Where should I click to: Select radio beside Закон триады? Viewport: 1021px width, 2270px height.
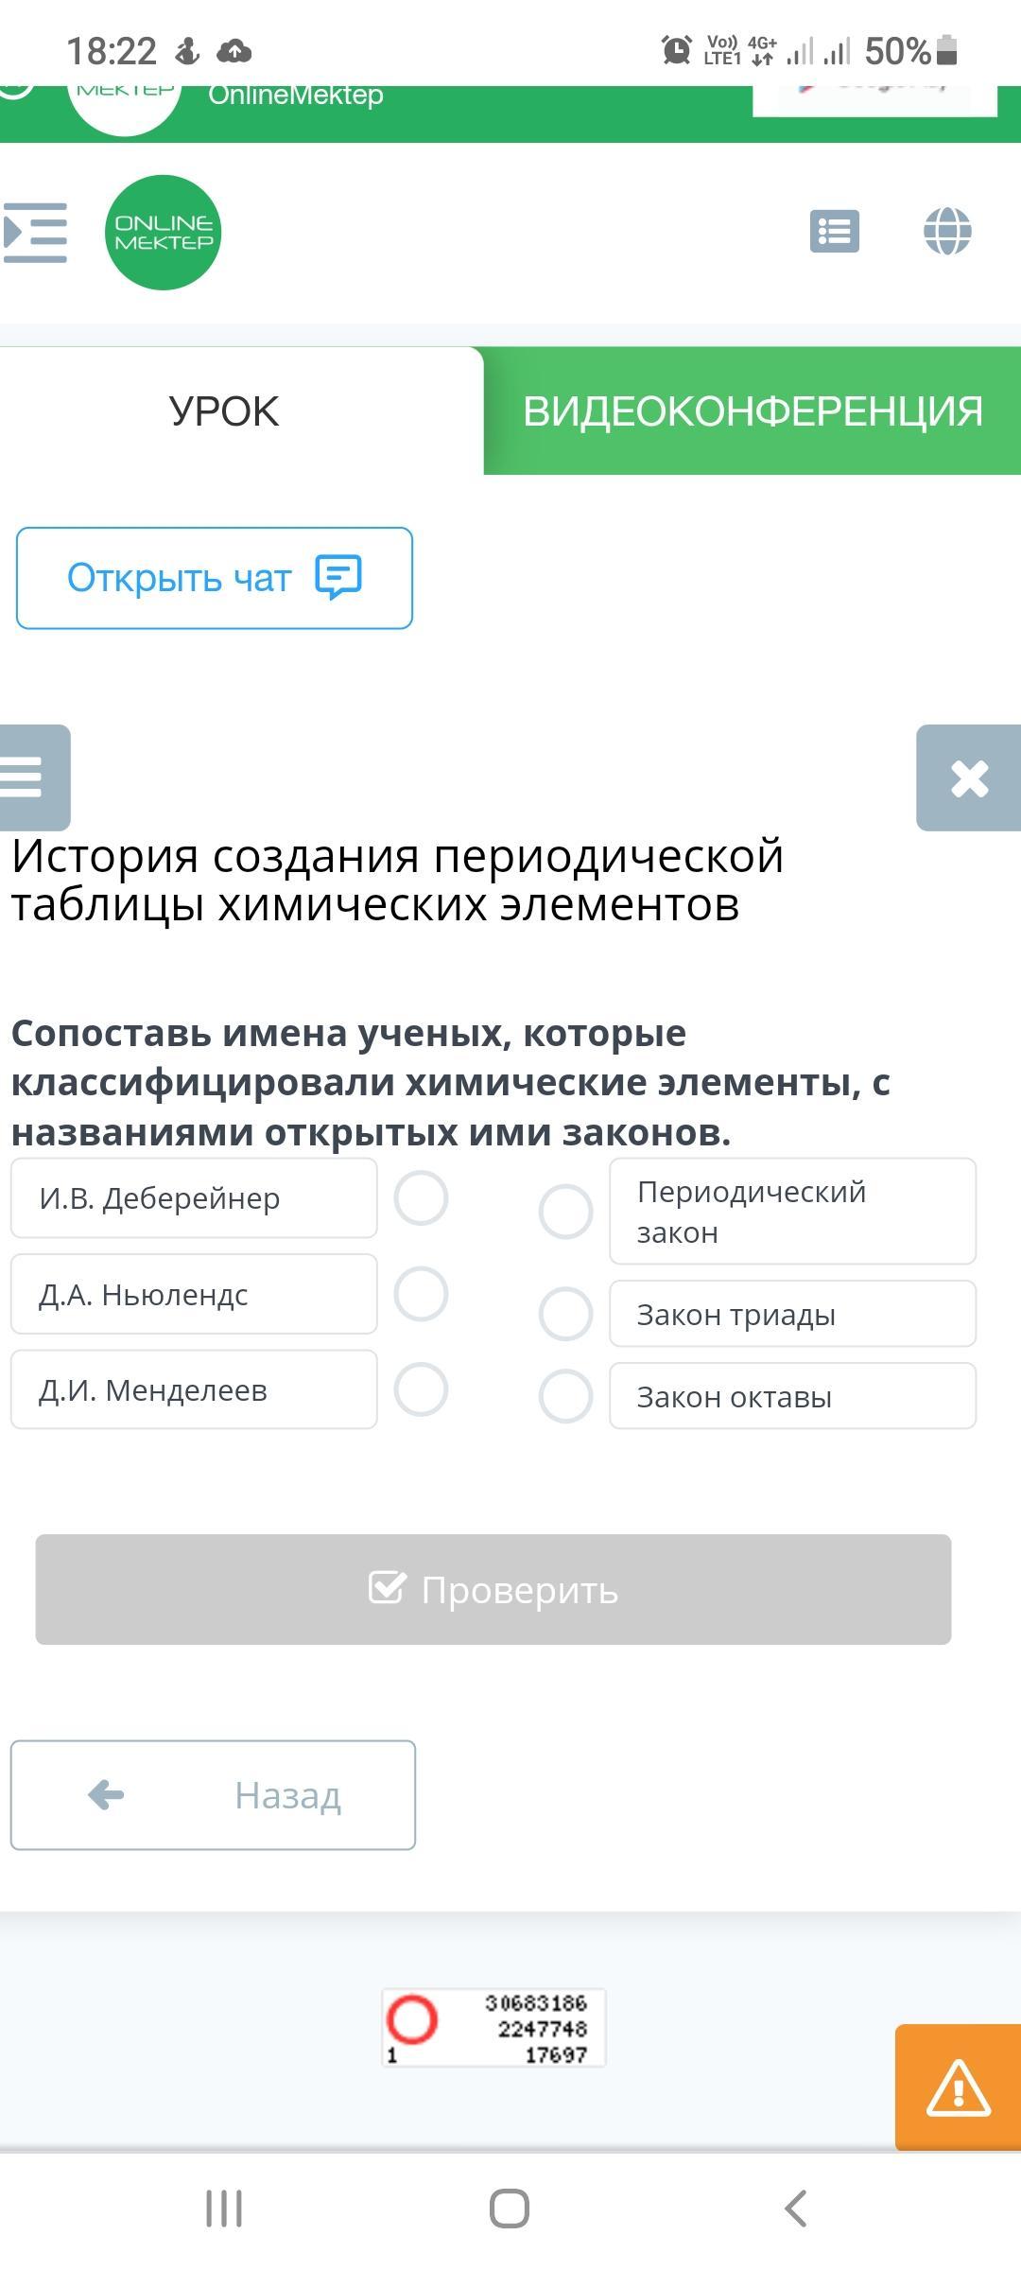click(565, 1314)
